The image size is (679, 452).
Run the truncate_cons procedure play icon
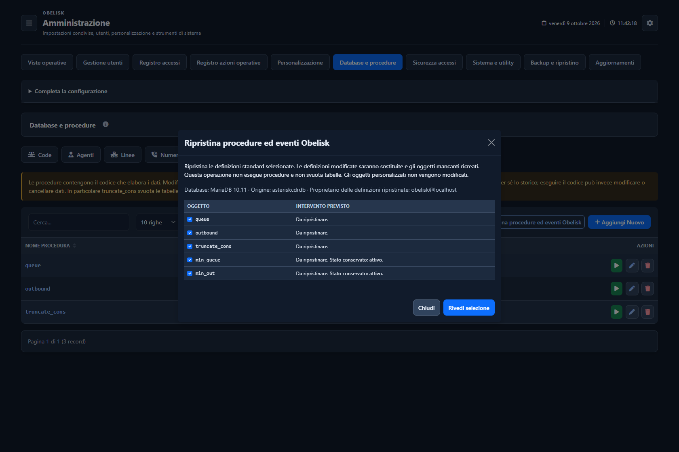click(x=616, y=312)
